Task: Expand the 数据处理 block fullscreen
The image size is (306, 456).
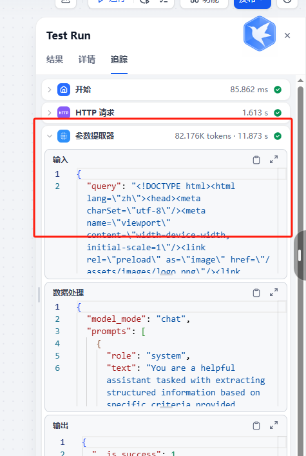Action: coord(273,292)
